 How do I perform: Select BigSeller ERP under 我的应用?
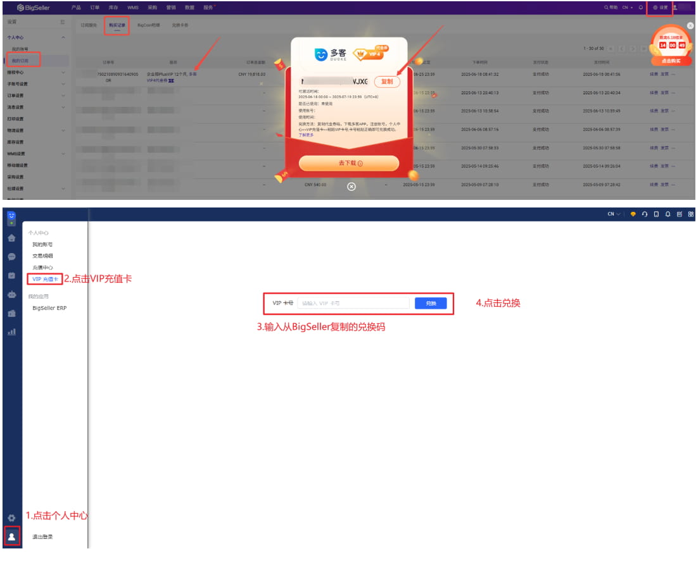49,308
